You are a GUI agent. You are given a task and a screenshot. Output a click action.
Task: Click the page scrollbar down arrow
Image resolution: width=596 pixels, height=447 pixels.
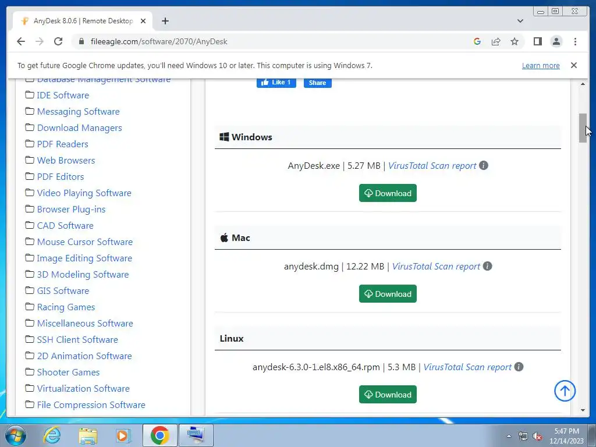(583, 410)
